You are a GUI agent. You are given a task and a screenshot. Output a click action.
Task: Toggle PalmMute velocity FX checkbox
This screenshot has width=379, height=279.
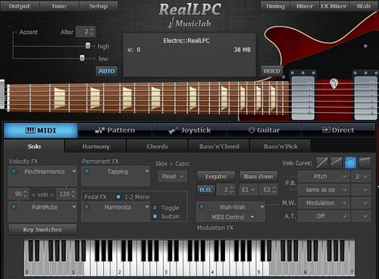pos(14,207)
